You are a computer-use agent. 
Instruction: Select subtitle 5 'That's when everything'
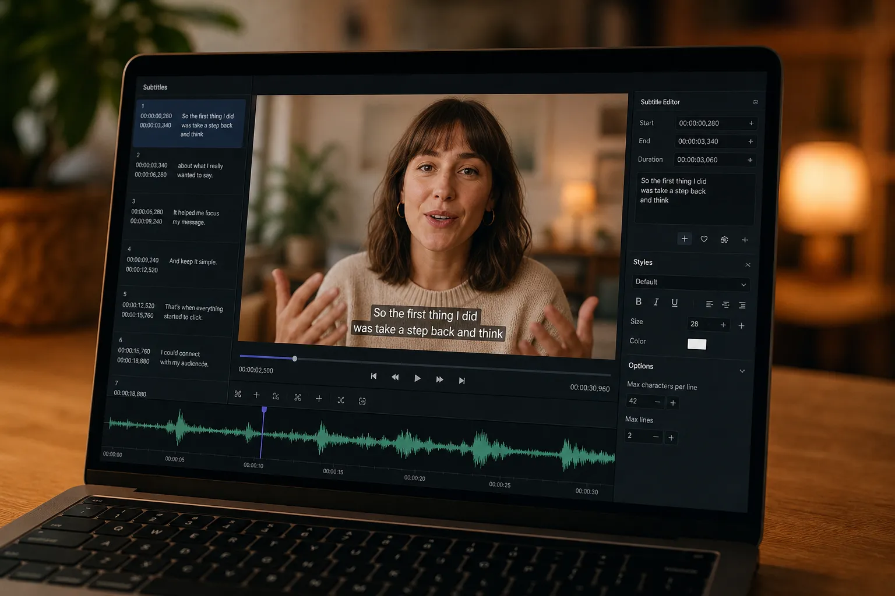(x=175, y=310)
